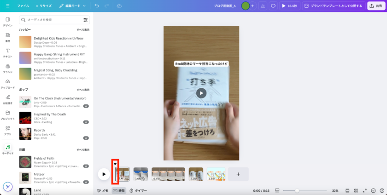Open the analytics bar chart icon
The height and width of the screenshot is (195, 387).
tap(263, 6)
